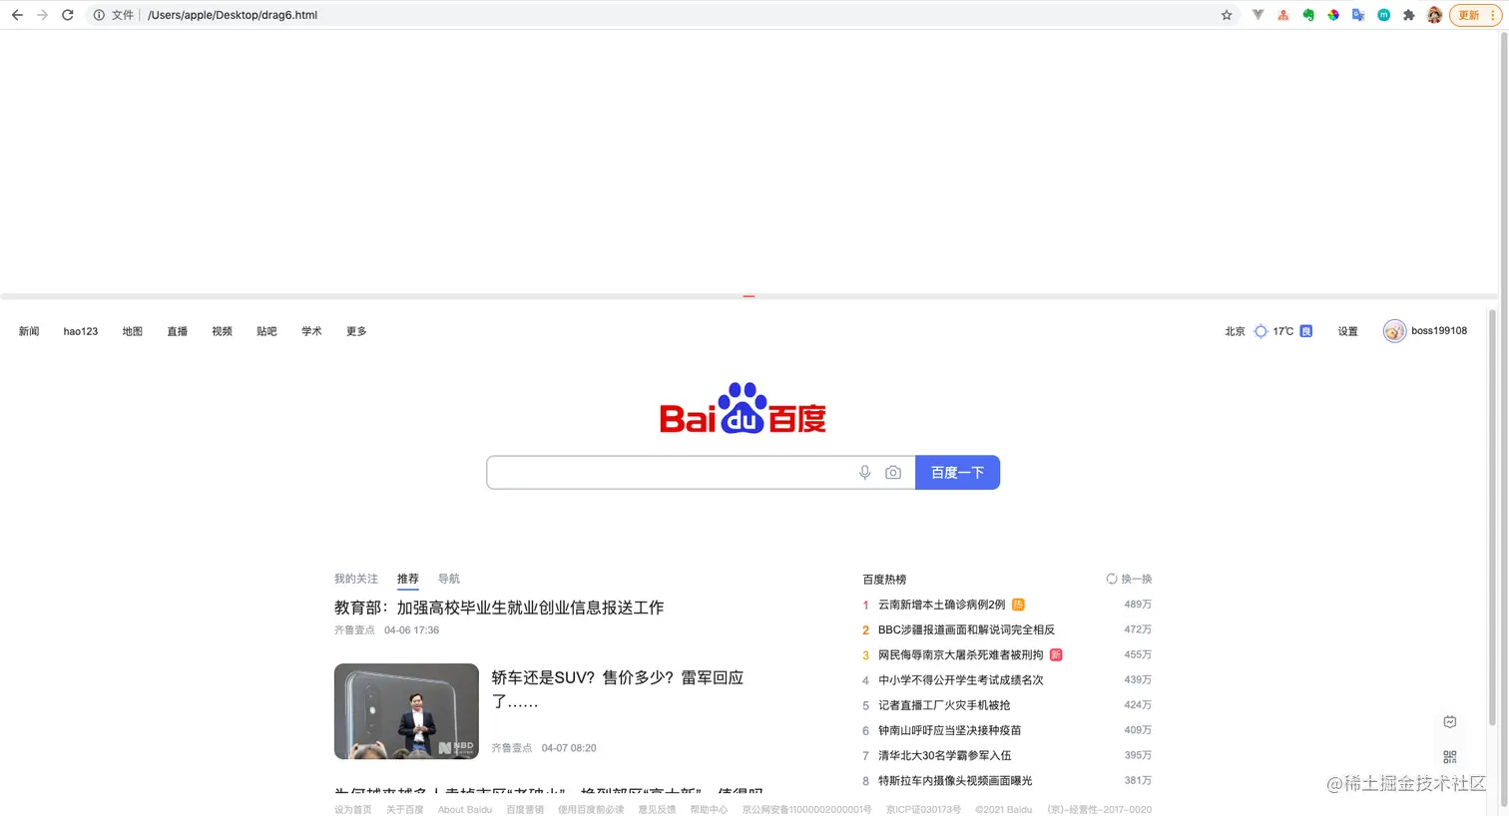The image size is (1509, 816).
Task: Click the browser address bar URL
Action: (233, 15)
